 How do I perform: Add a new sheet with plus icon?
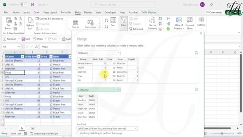(x=33, y=128)
